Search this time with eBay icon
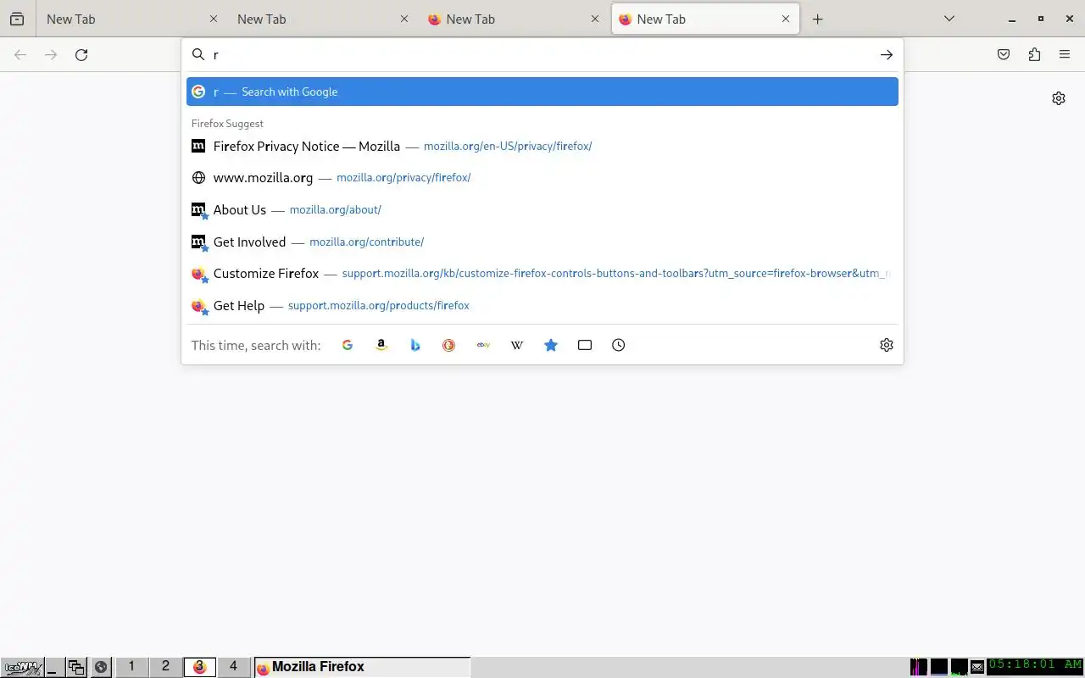 point(483,345)
